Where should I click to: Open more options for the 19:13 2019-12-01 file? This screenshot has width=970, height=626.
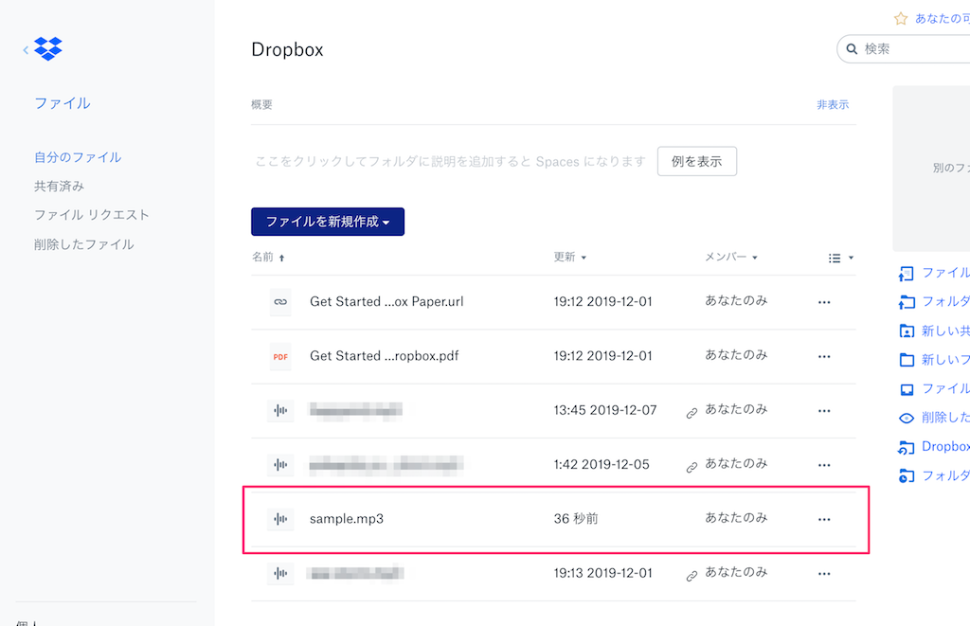tap(824, 574)
